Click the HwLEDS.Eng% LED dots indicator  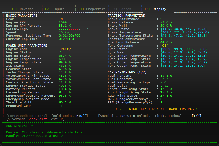coord(73,29)
